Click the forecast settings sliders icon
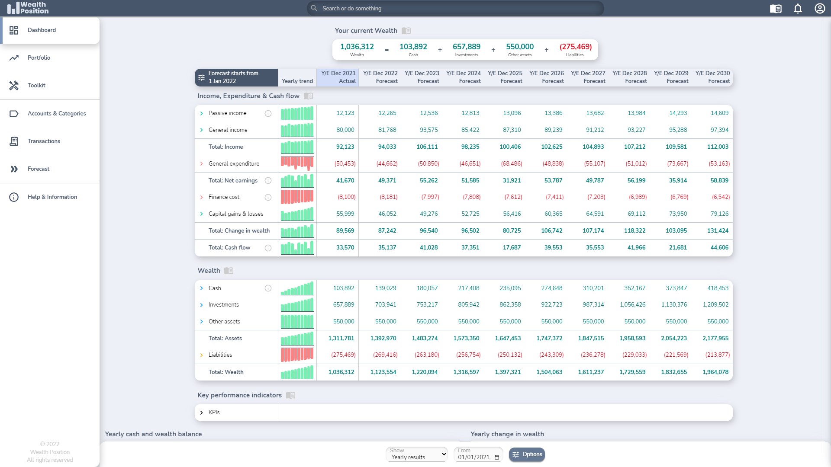The height and width of the screenshot is (467, 831). point(201,78)
